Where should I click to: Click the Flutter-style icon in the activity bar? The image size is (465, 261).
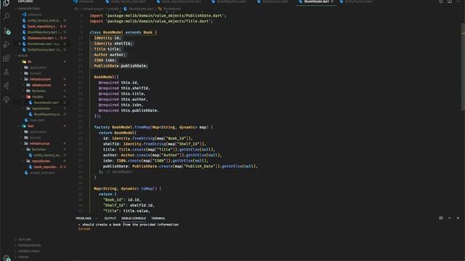tap(7, 86)
